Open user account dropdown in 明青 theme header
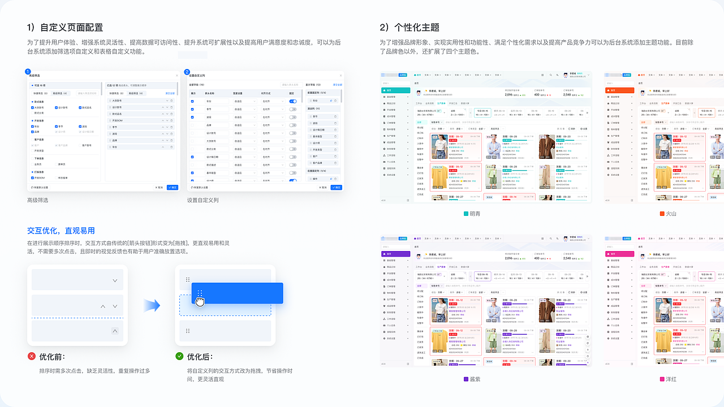This screenshot has height=407, width=724. pyautogui.click(x=576, y=75)
